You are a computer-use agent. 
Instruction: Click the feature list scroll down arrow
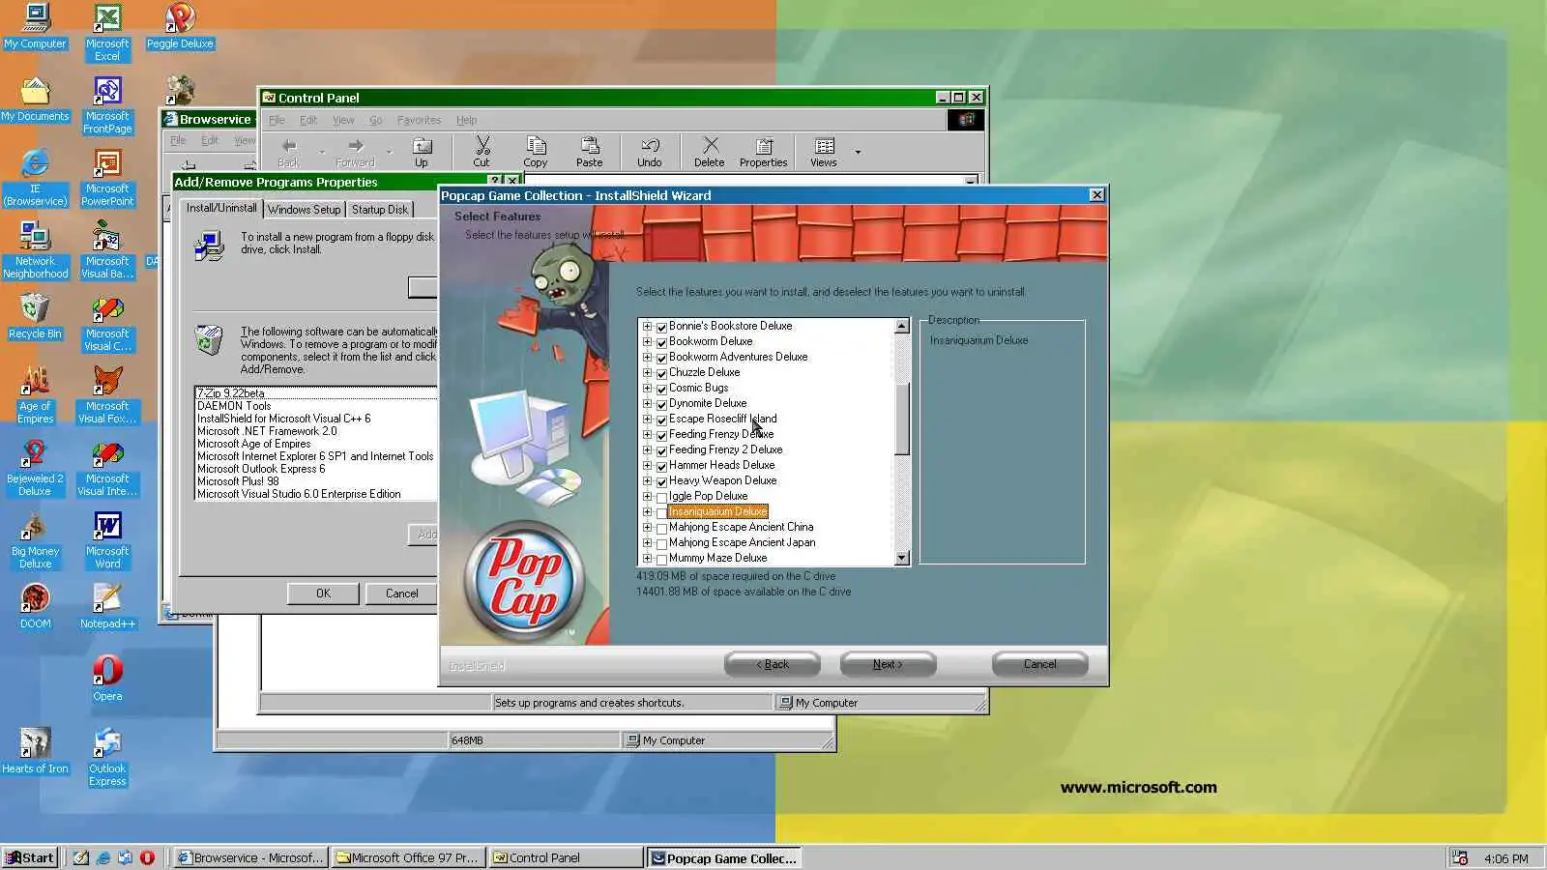(902, 558)
